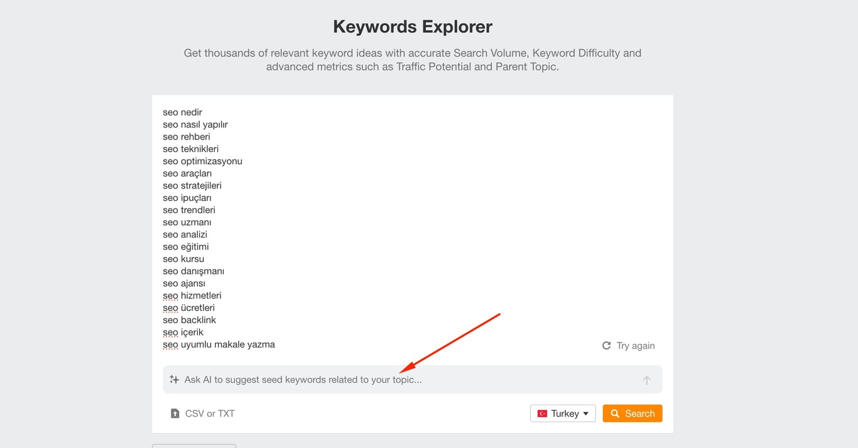Click the "seo optimizasyonu" keyword line

tap(202, 161)
